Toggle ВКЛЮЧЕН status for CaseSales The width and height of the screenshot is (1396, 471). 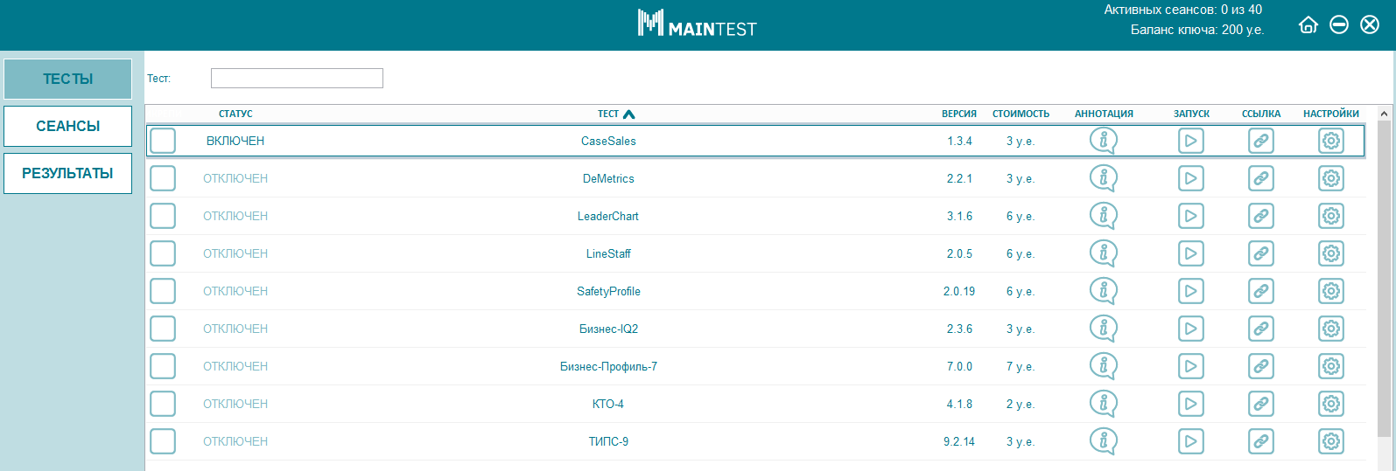[x=235, y=141]
